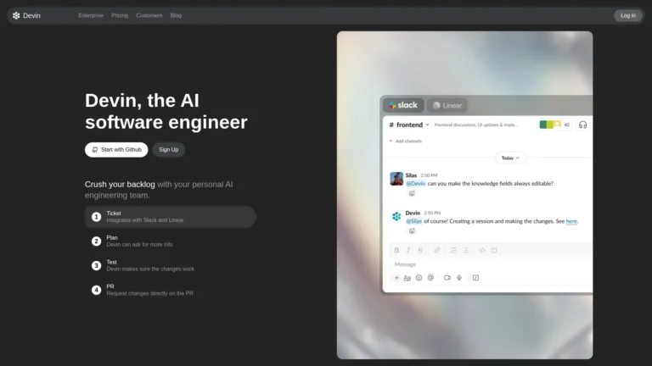652x366 pixels.
Task: Open the headphones huddle icon in Slack
Action: click(x=582, y=125)
